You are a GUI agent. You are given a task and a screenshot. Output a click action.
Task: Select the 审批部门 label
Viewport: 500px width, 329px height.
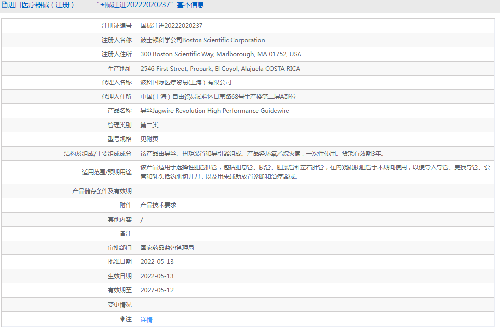[119, 248]
